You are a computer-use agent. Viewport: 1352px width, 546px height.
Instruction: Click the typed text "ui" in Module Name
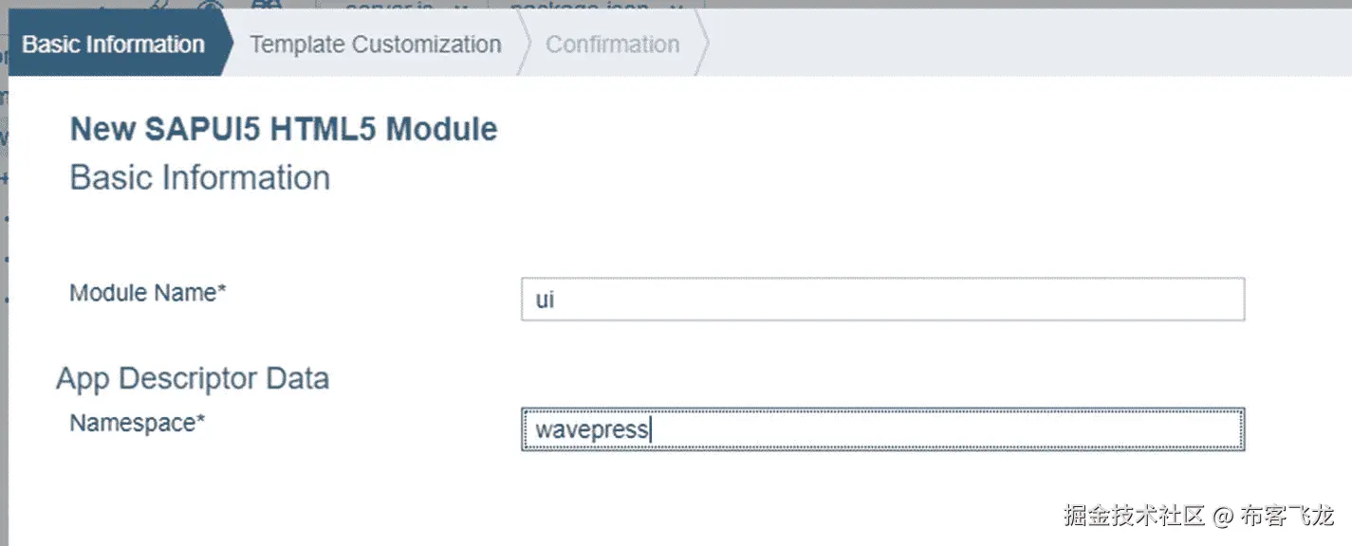click(545, 300)
